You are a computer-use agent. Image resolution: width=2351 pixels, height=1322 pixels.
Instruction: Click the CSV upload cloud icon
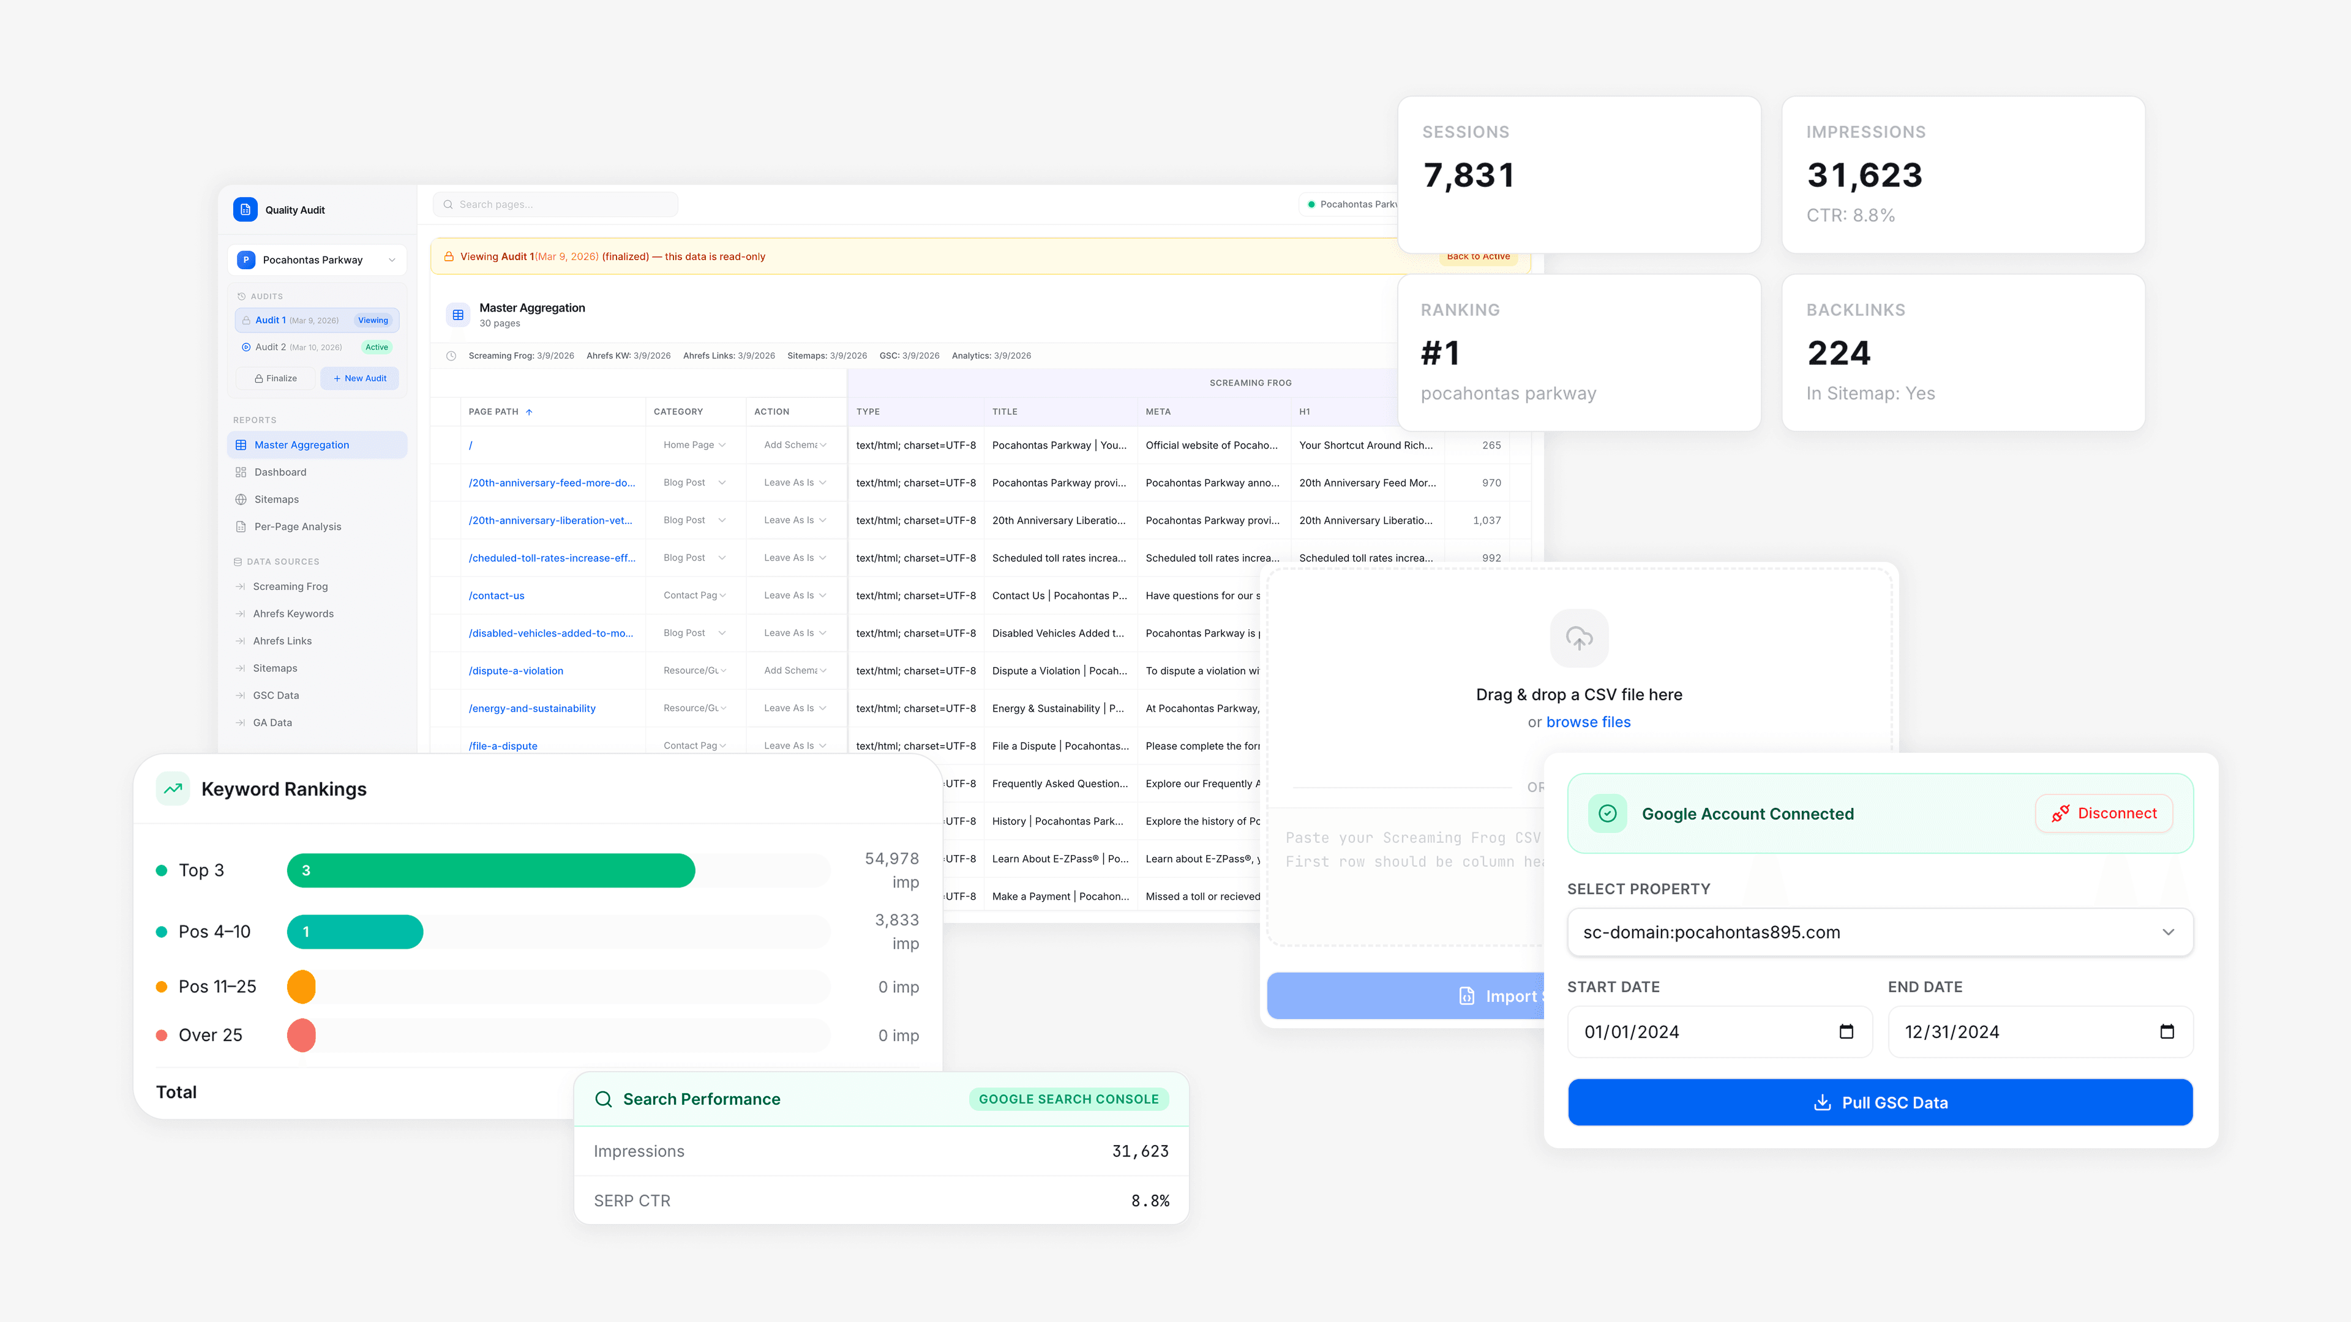[x=1579, y=638]
